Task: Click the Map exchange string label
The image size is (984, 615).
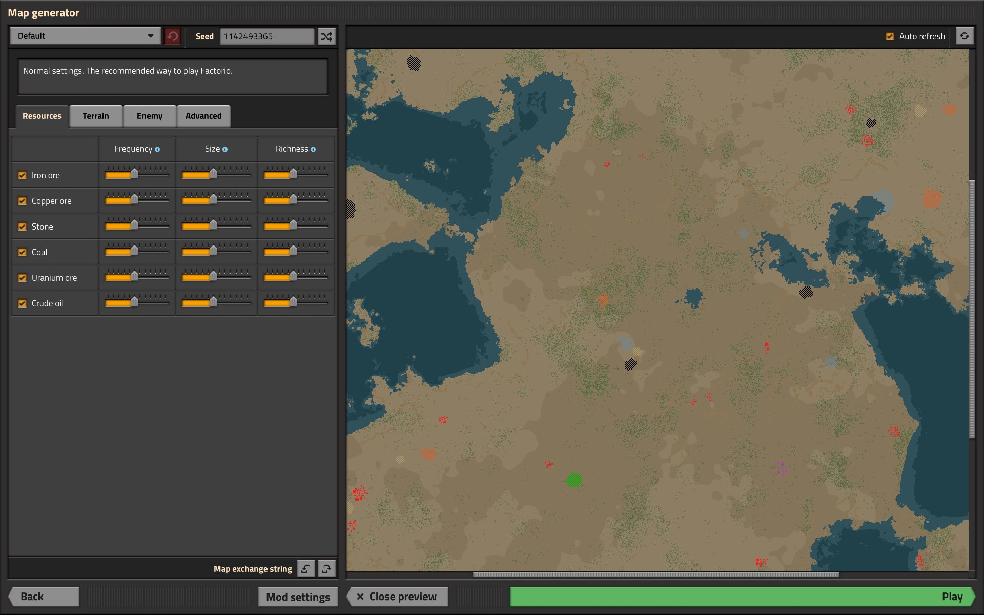Action: [x=253, y=569]
